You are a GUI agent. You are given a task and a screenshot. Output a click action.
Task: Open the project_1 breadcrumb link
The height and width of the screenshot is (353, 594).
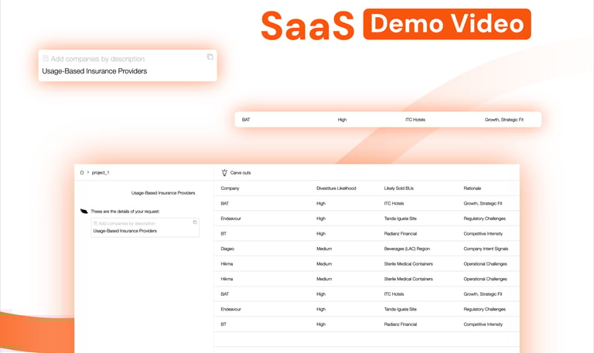(x=101, y=172)
